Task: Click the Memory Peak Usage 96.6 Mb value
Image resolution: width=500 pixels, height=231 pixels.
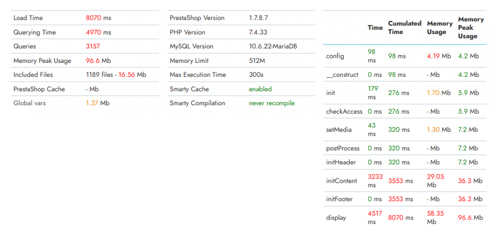Action: tap(98, 60)
